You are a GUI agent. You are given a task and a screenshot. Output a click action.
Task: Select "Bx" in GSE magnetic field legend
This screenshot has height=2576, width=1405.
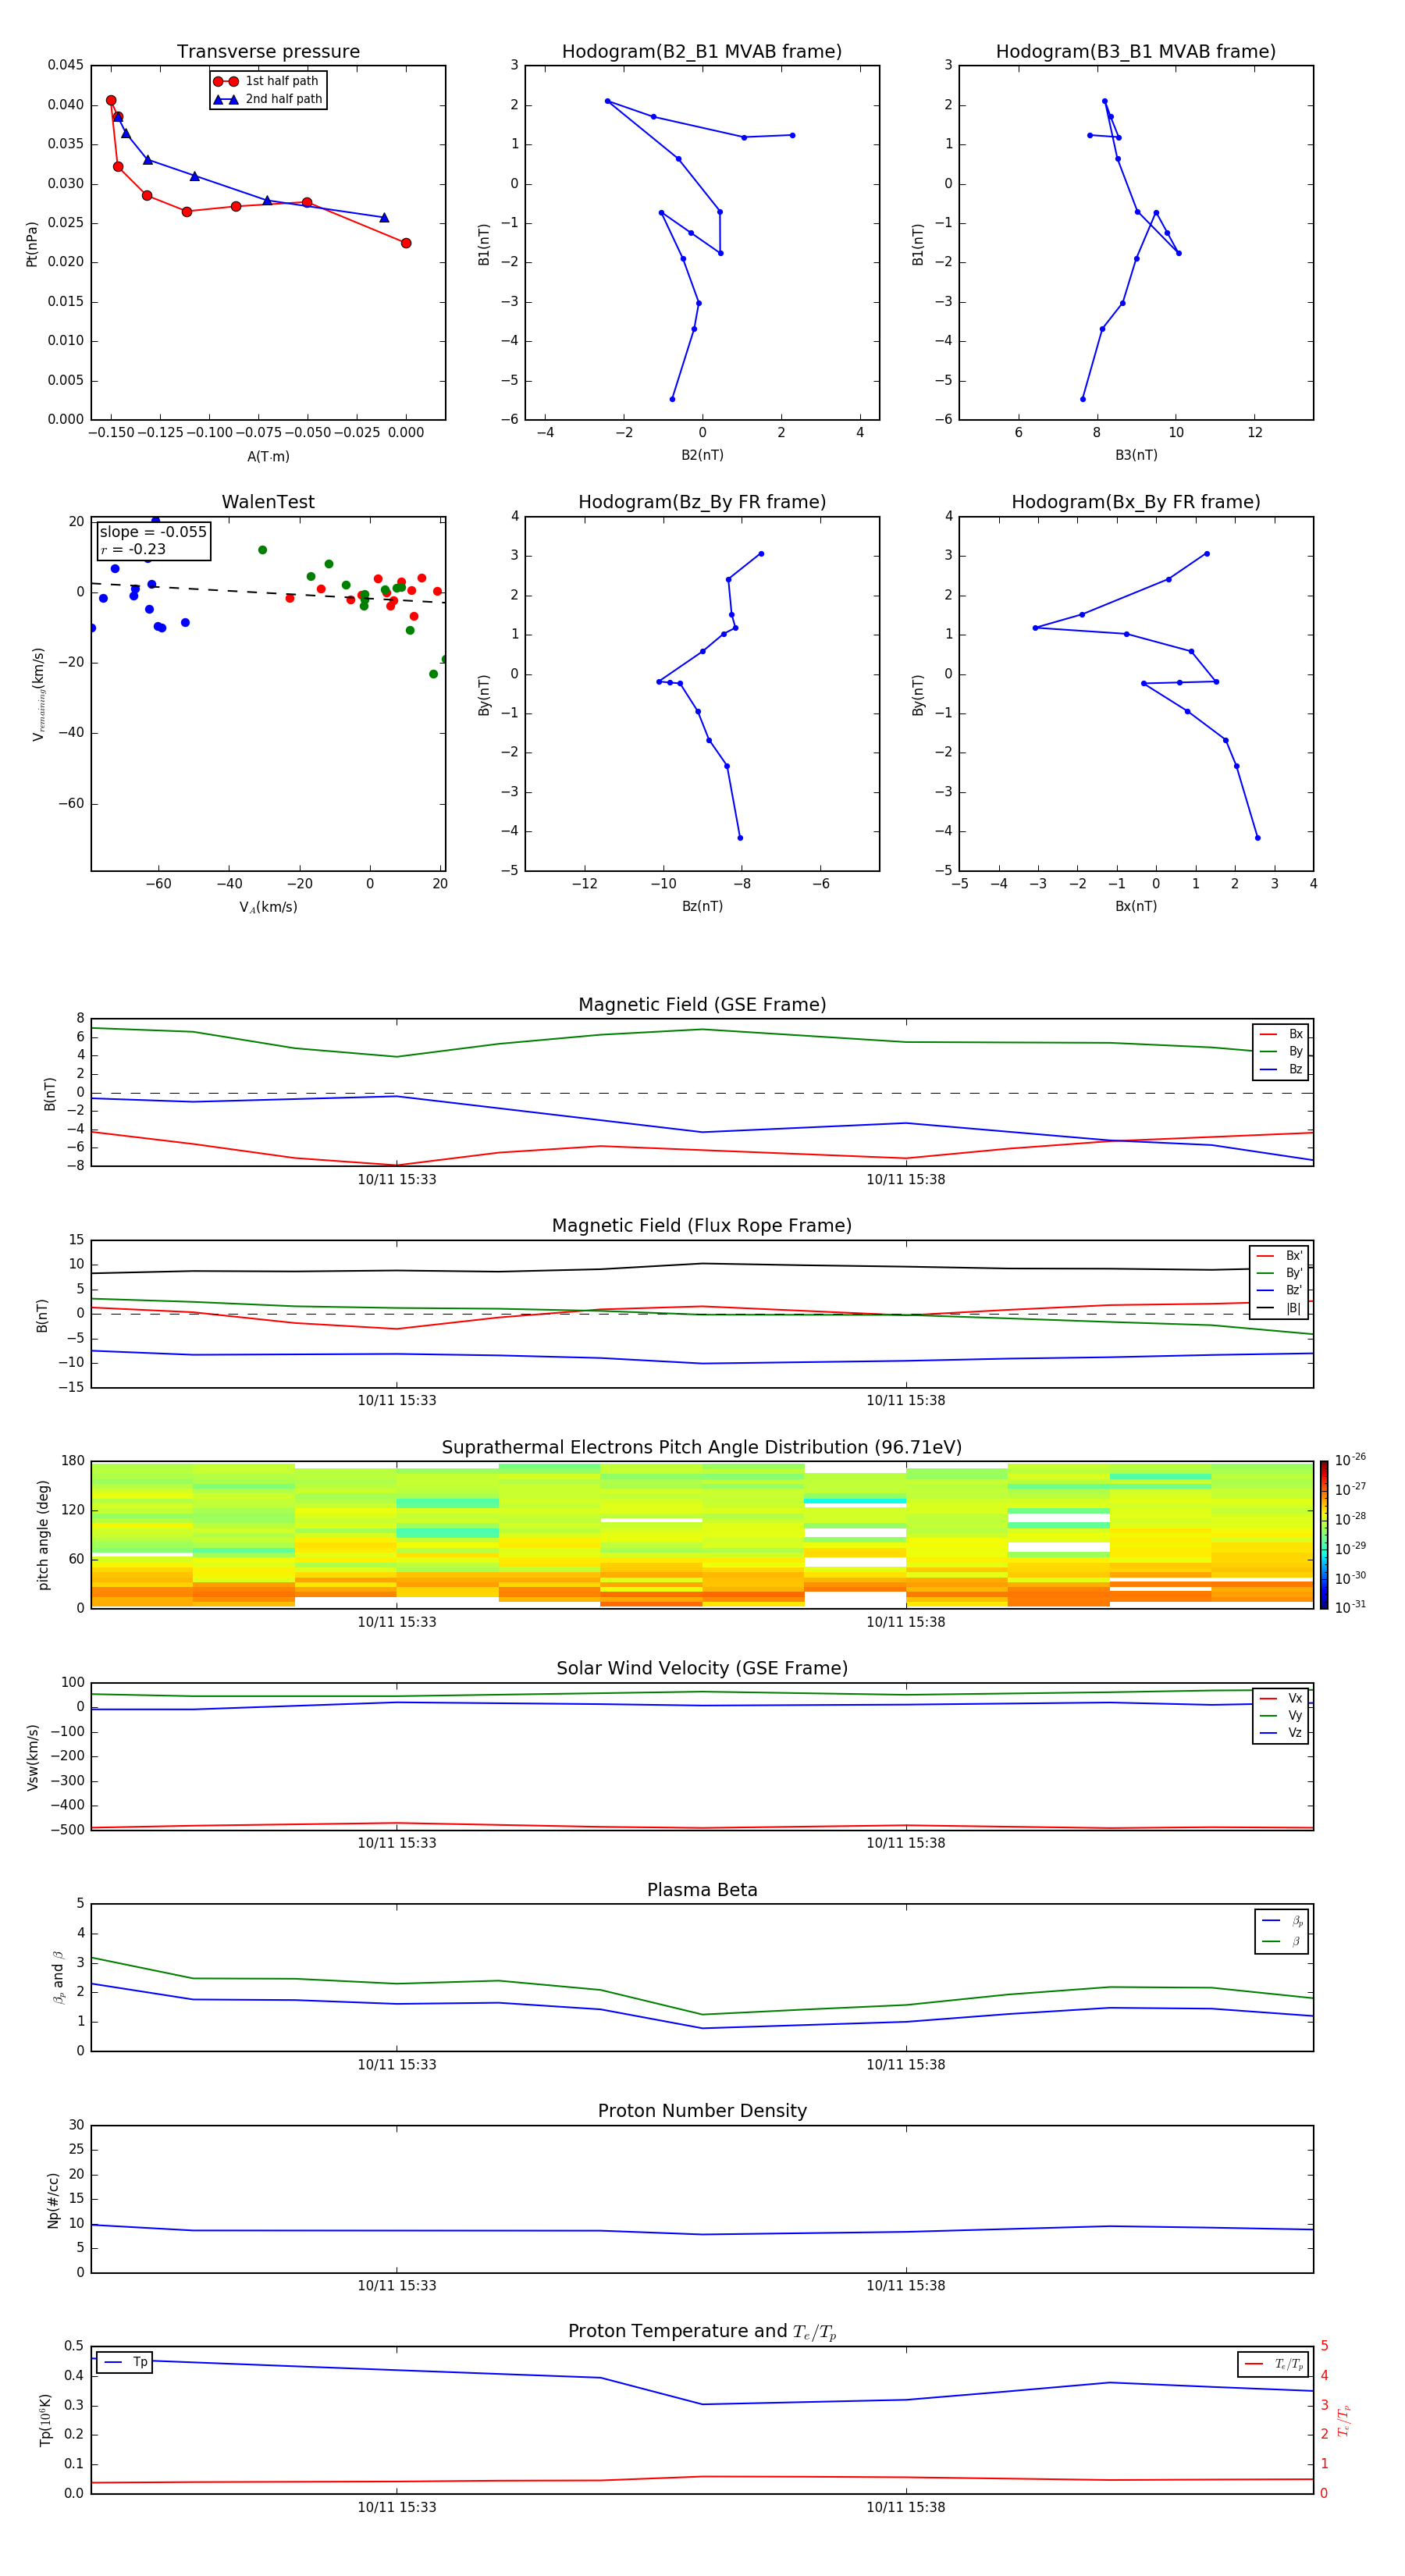click(1281, 1034)
